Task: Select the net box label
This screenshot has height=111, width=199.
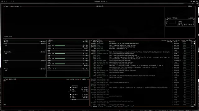Action: pyautogui.click(x=7, y=79)
